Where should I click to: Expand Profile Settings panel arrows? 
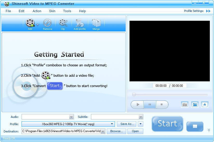(x=208, y=11)
